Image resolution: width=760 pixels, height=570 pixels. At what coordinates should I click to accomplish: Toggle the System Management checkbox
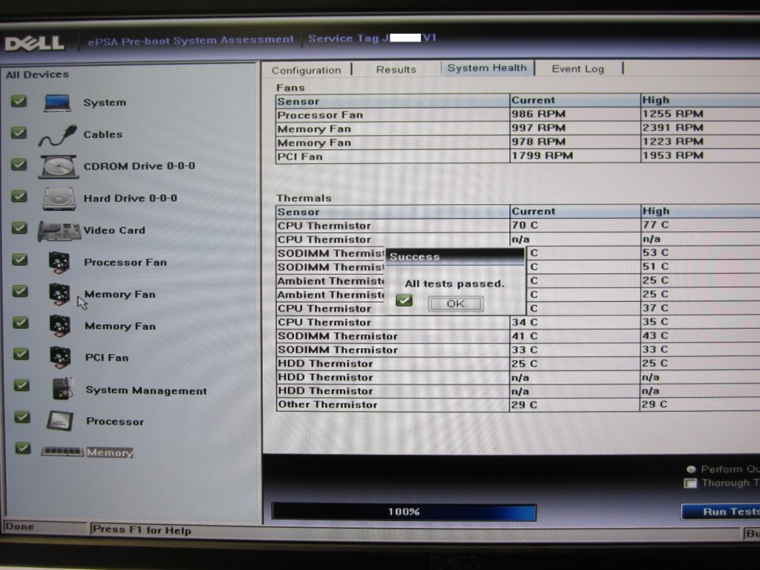(22, 386)
